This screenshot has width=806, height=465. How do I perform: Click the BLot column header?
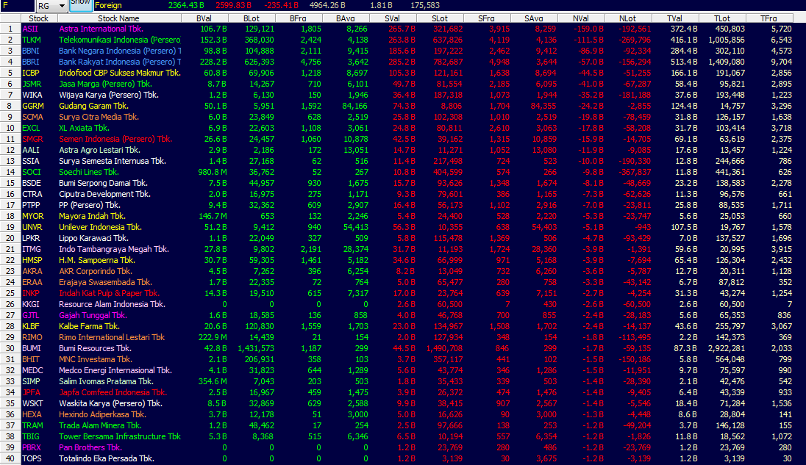252,18
